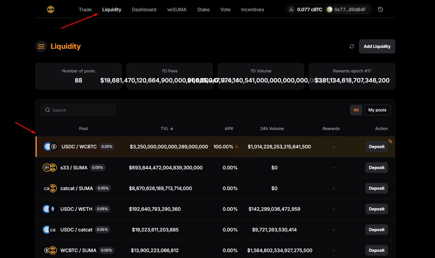
Task: Switch filter to My pools
Action: tap(377, 110)
